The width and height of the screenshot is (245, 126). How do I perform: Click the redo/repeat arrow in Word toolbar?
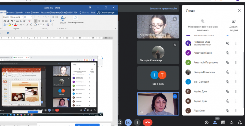click(8, 33)
